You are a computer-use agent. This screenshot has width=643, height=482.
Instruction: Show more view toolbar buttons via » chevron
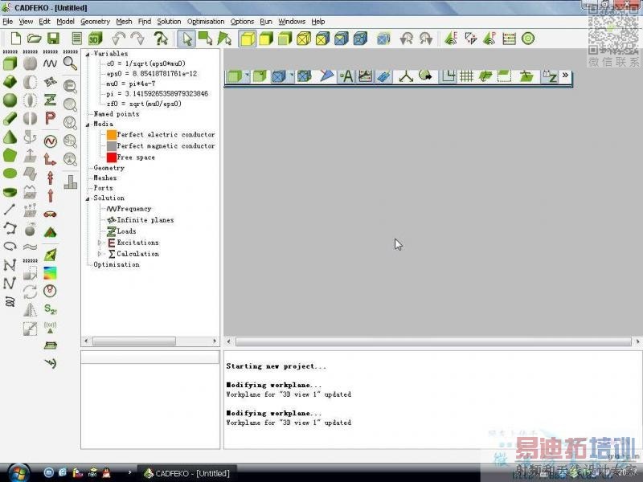565,76
